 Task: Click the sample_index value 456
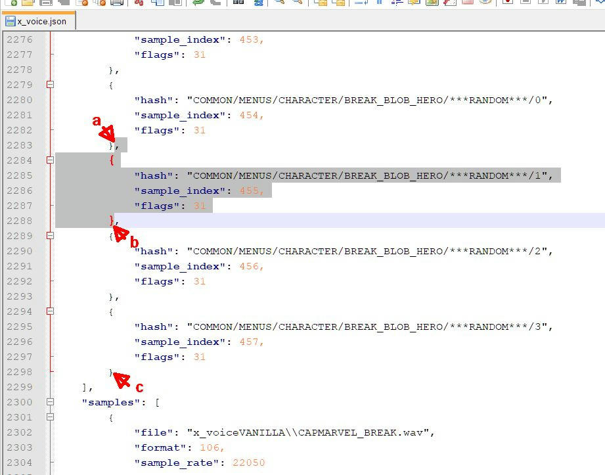pyautogui.click(x=249, y=267)
